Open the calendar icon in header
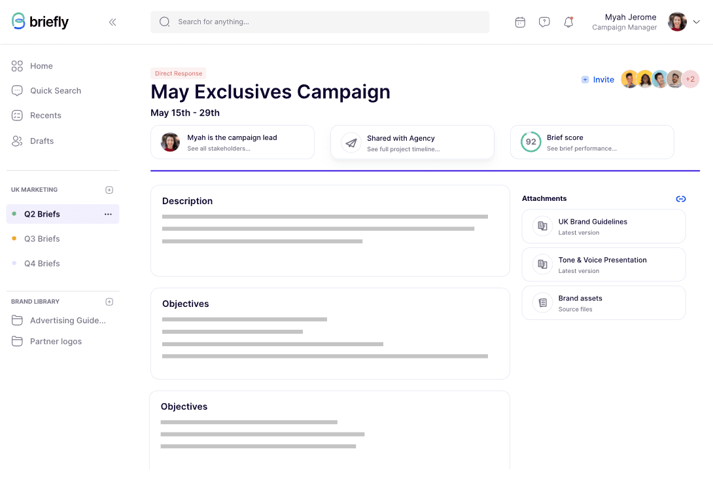The image size is (713, 481). (520, 22)
